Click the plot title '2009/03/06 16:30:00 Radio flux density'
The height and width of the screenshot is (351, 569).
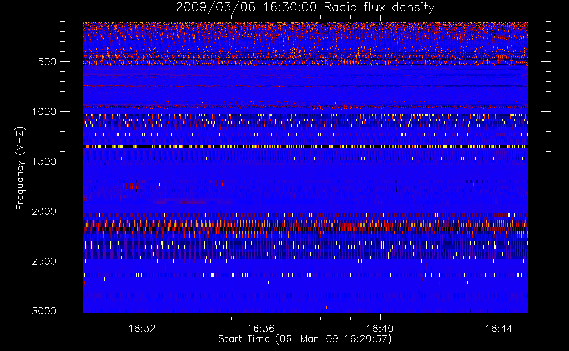tap(305, 7)
